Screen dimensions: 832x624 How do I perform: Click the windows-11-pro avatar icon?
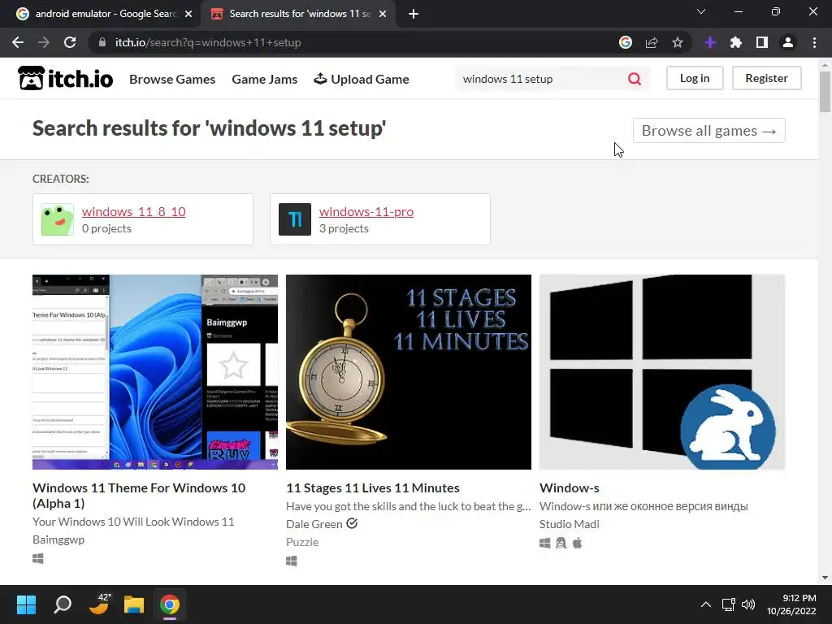click(x=294, y=219)
